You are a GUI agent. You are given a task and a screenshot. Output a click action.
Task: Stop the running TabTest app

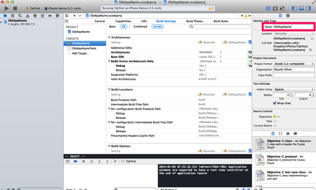pos(15,8)
